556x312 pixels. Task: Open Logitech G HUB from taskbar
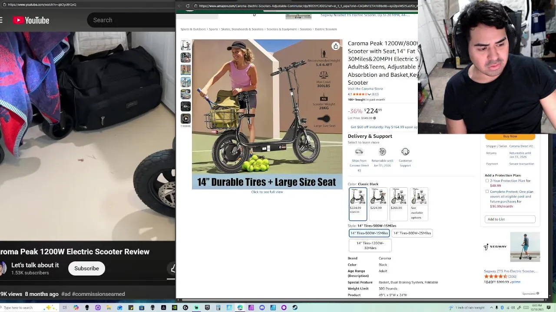(185, 308)
